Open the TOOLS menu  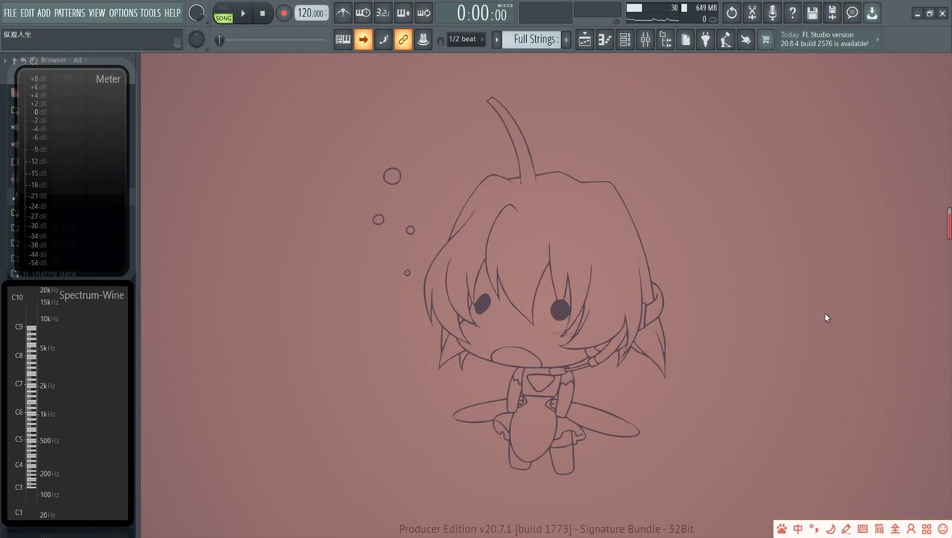(150, 13)
